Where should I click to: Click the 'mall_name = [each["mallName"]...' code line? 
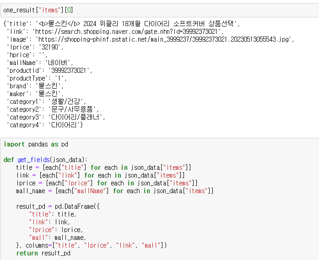point(115,191)
